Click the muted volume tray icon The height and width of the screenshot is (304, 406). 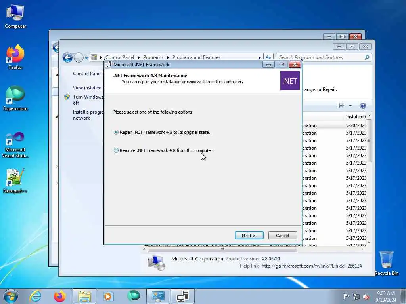click(366, 297)
